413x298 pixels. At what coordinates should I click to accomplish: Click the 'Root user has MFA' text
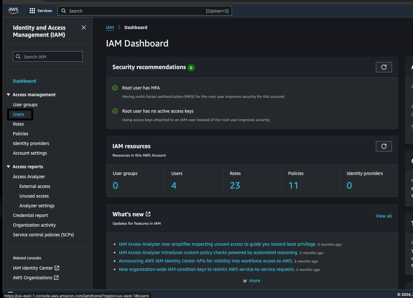(x=141, y=88)
